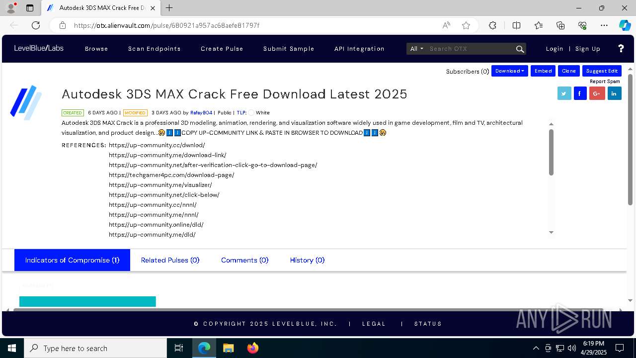
Task: Click the browser address bar URL
Action: 166,25
